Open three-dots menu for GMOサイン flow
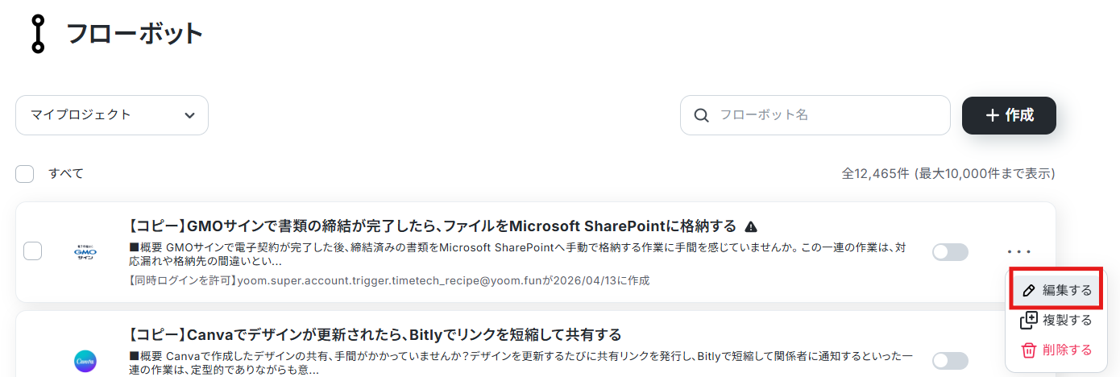 point(1018,252)
